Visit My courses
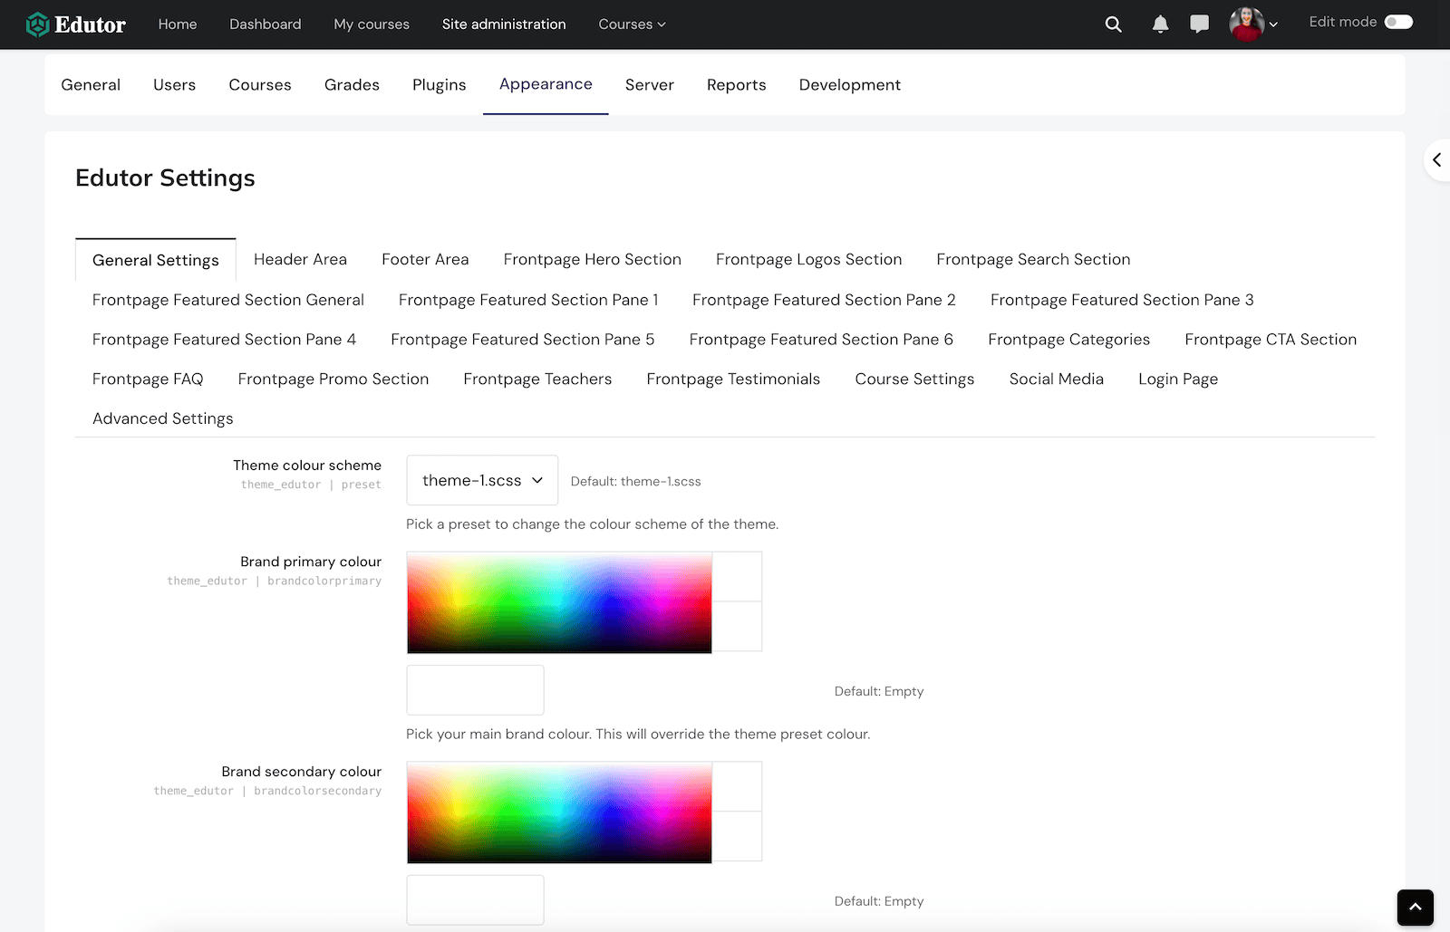This screenshot has width=1450, height=932. tap(371, 24)
